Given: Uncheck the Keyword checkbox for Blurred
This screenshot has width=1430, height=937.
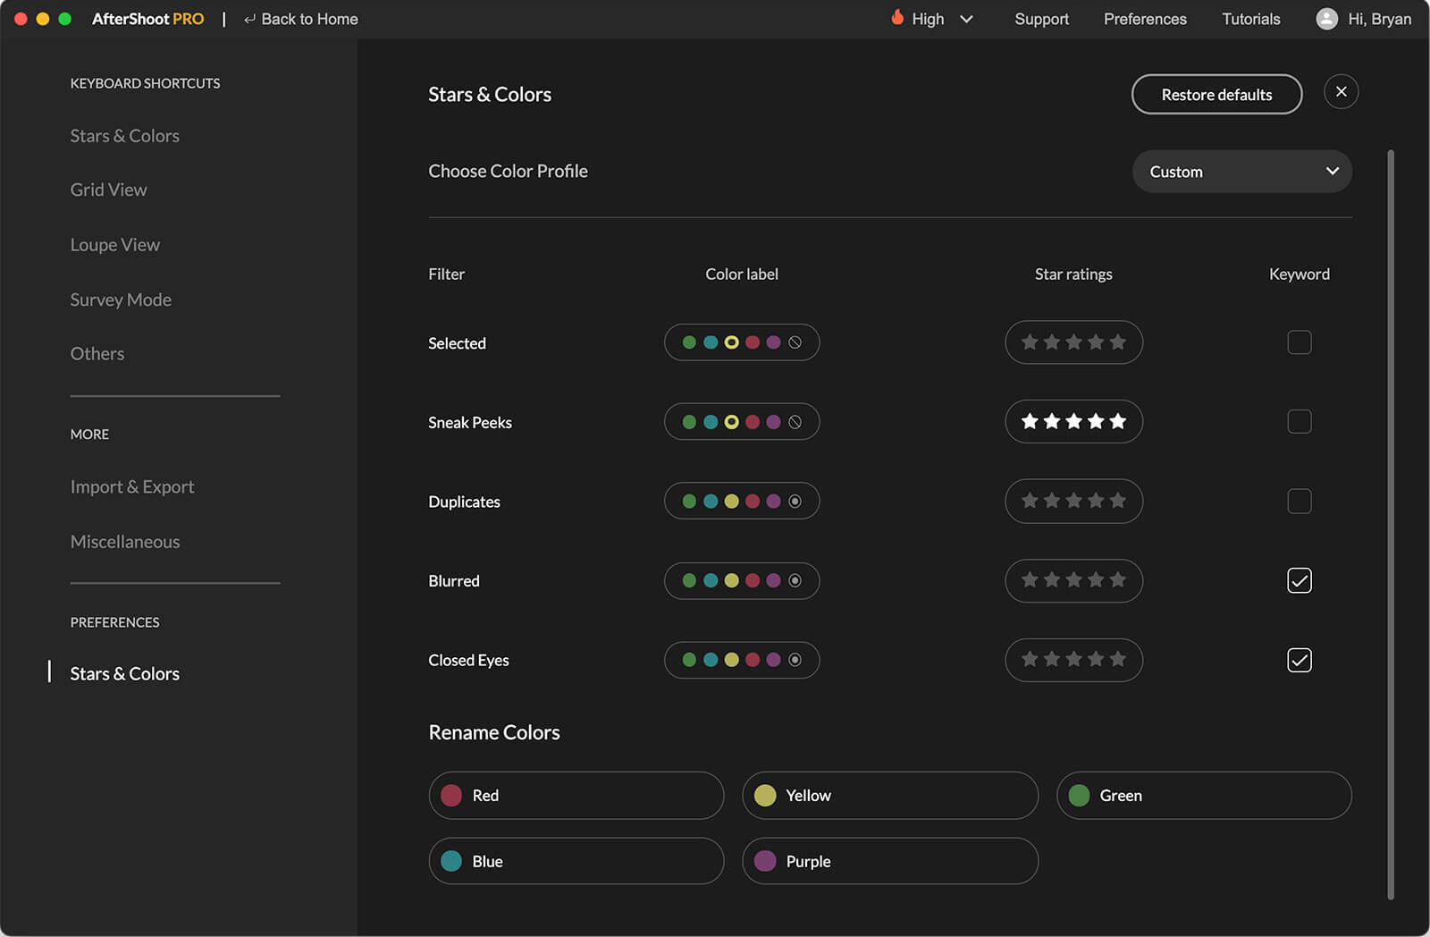Looking at the screenshot, I should [x=1299, y=580].
